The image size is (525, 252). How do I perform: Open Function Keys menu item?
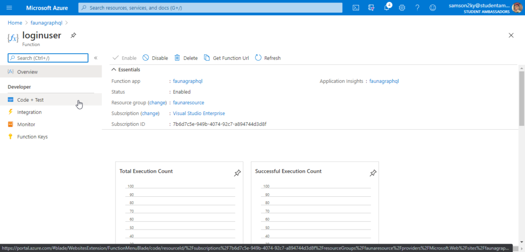click(x=51, y=137)
